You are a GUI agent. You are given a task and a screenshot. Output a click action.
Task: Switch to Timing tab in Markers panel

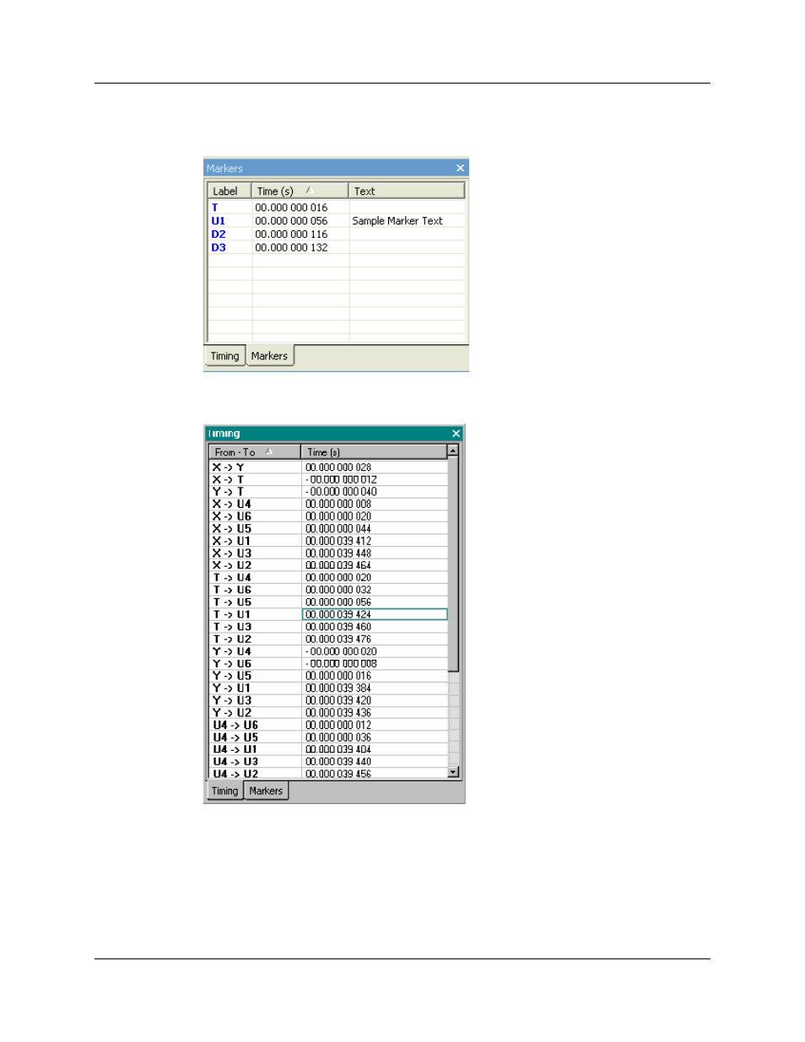click(224, 356)
